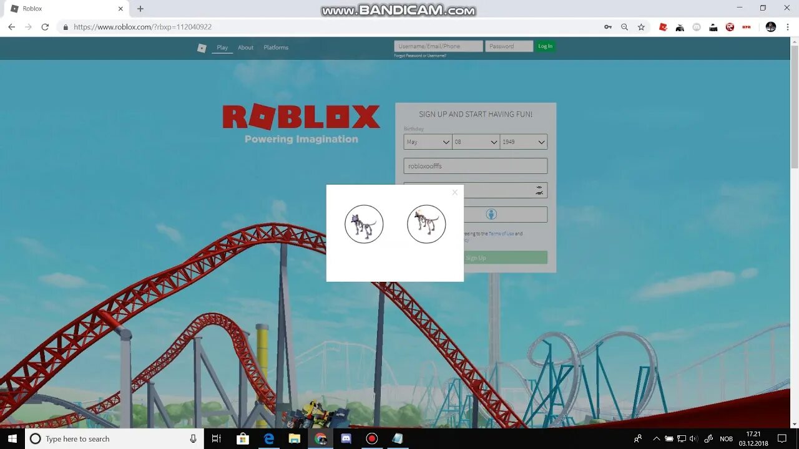Open saved passwords key icon
The height and width of the screenshot is (449, 799).
(x=607, y=27)
